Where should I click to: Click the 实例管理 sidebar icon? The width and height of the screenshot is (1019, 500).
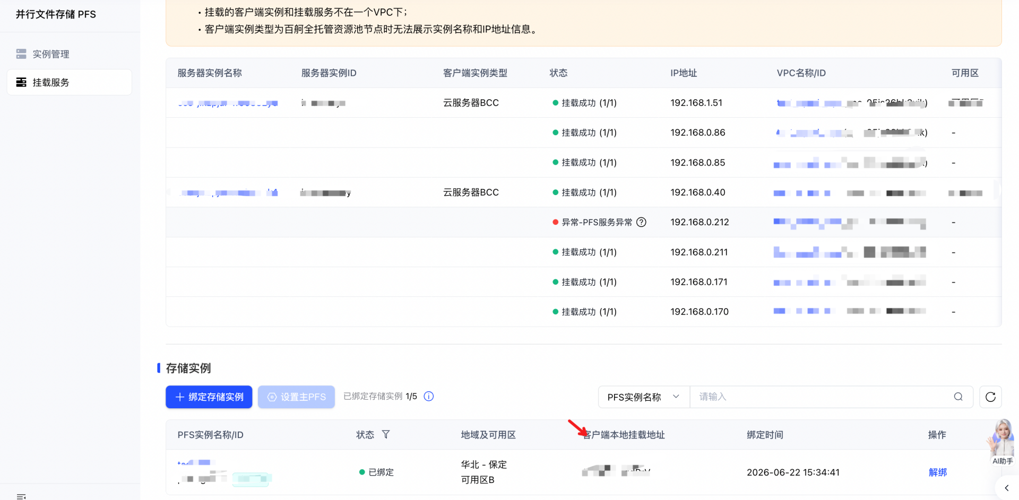coord(21,54)
